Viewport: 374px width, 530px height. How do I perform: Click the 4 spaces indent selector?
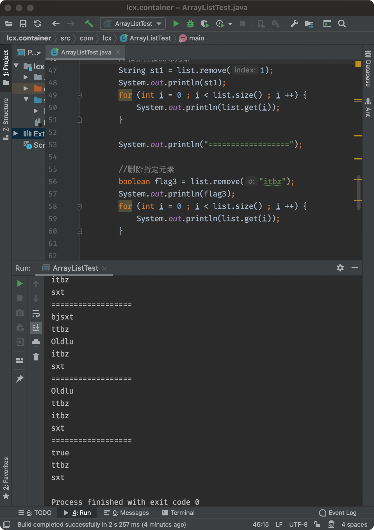click(x=354, y=525)
